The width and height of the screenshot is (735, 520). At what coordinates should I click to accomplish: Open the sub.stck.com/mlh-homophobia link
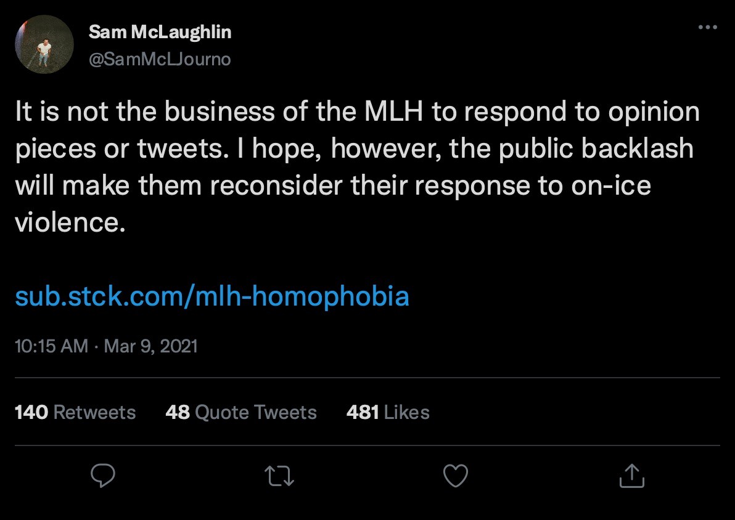tap(211, 296)
